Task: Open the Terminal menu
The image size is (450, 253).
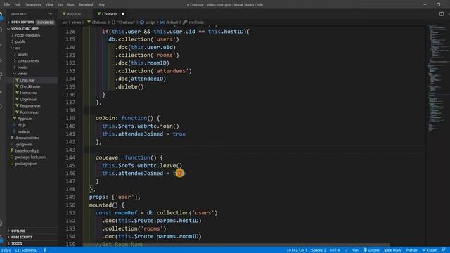Action: coord(86,5)
